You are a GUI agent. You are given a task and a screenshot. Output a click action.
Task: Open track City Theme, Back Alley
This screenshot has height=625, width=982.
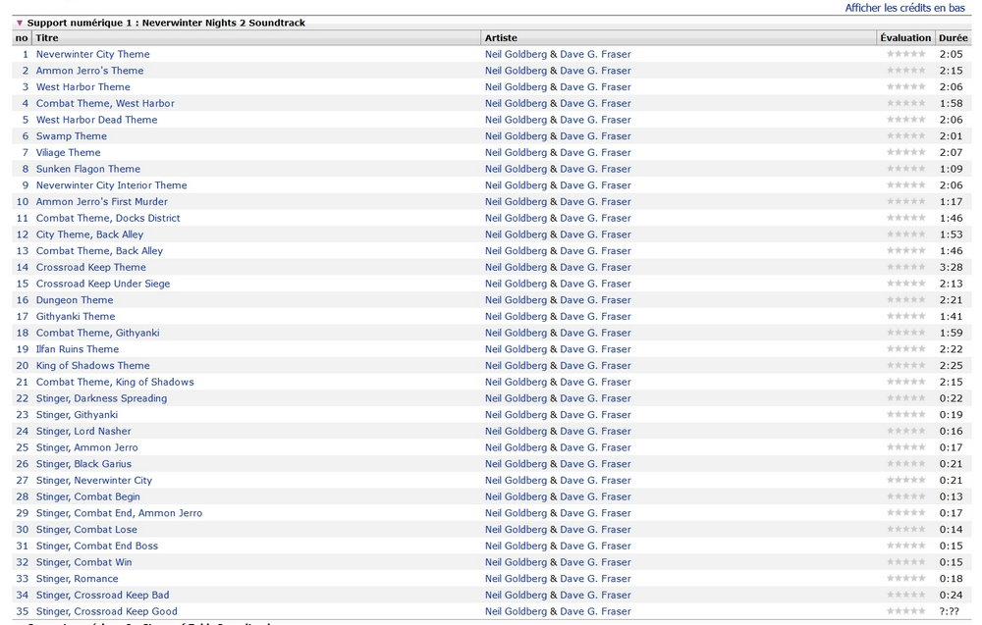click(x=89, y=234)
